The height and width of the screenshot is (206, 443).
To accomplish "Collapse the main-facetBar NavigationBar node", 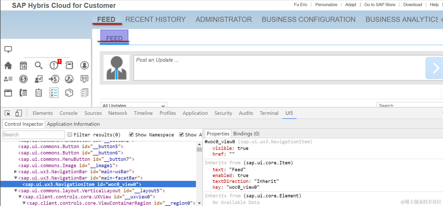I will coord(16,178).
